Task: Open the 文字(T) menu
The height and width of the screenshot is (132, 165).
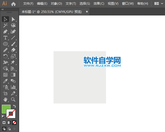Action: tap(71, 4)
